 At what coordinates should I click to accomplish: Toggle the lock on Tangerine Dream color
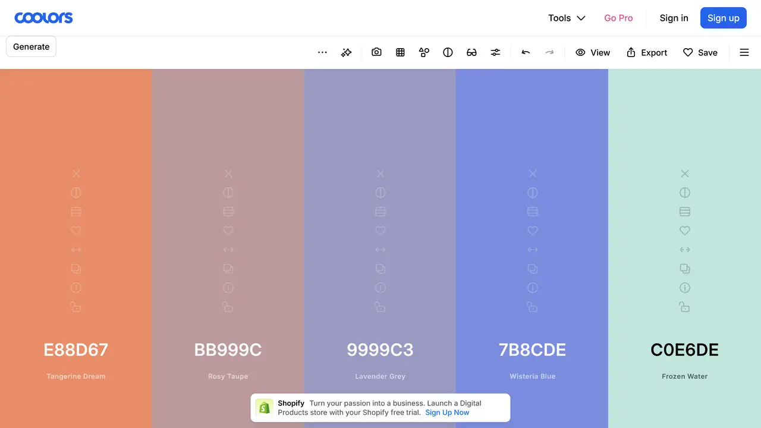point(76,307)
